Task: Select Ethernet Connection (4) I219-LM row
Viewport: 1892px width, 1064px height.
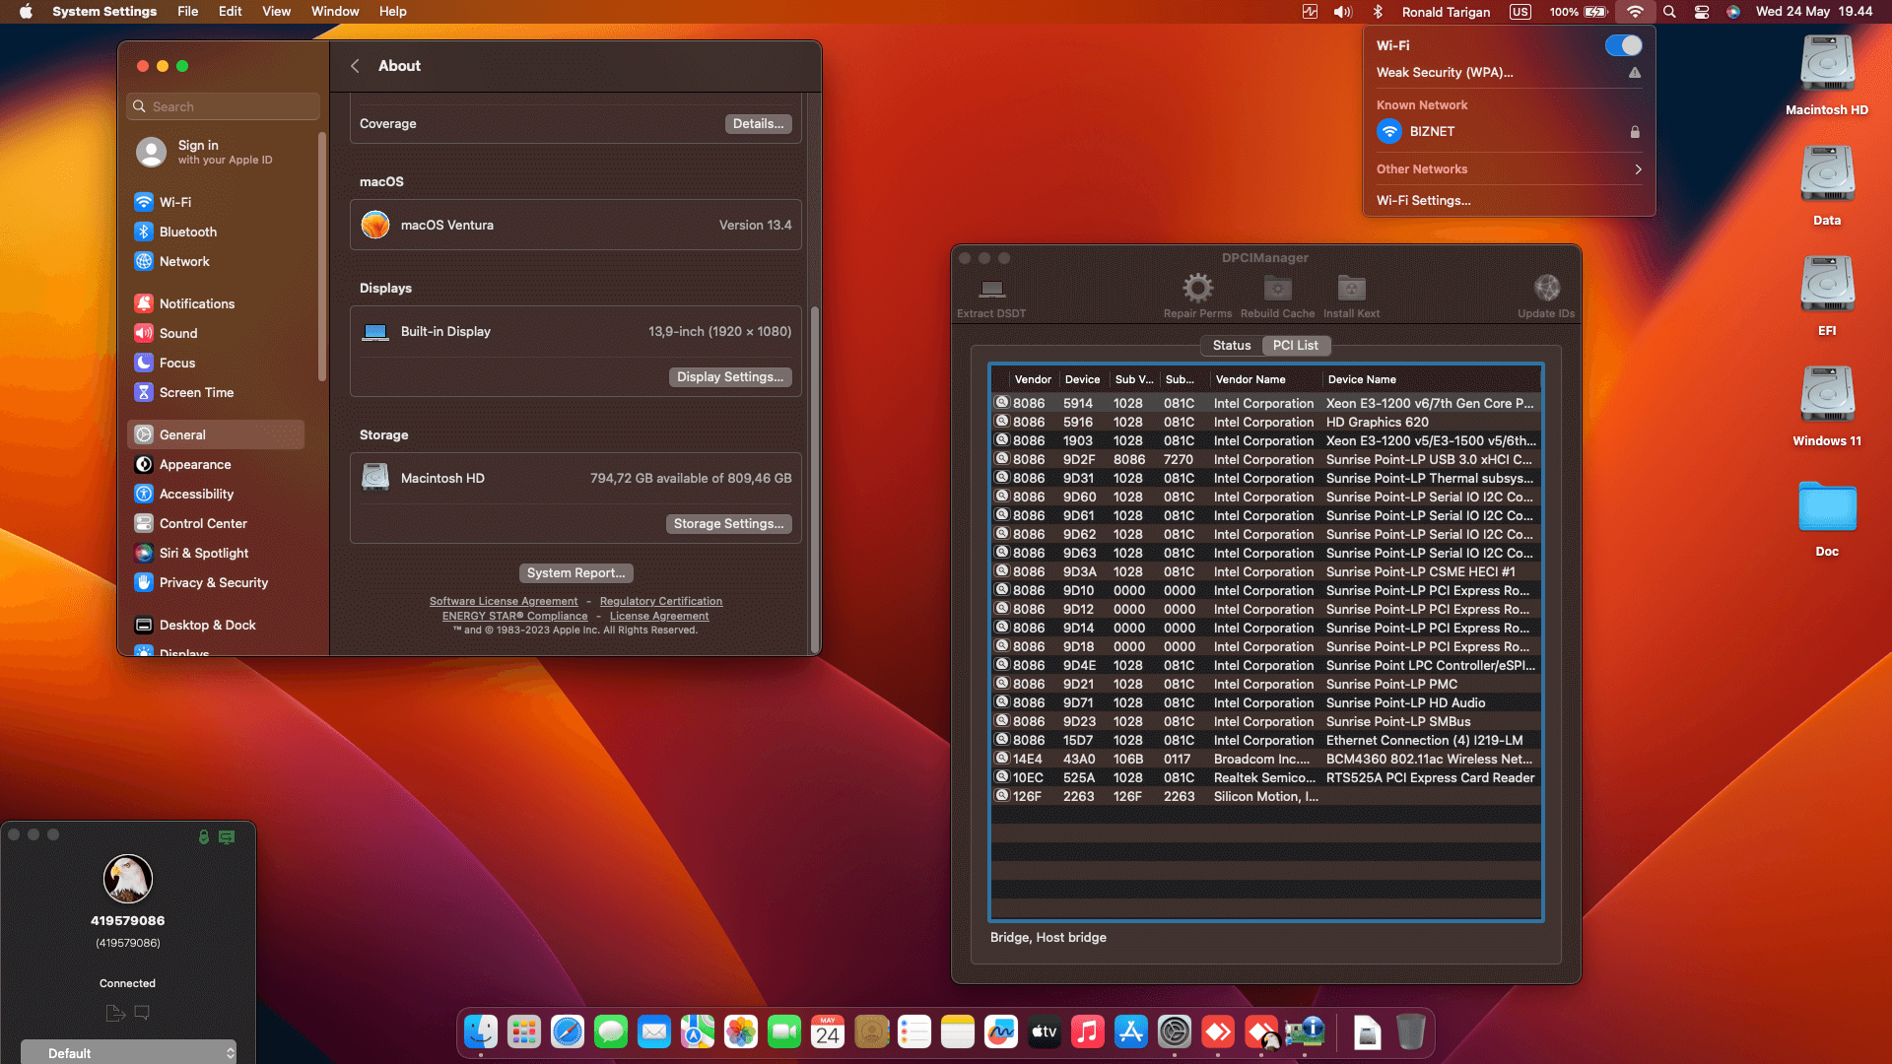Action: [x=1266, y=741]
